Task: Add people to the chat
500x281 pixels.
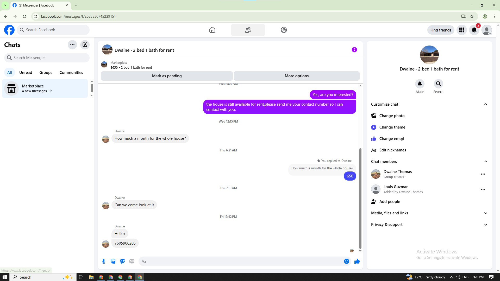Action: click(x=429, y=202)
